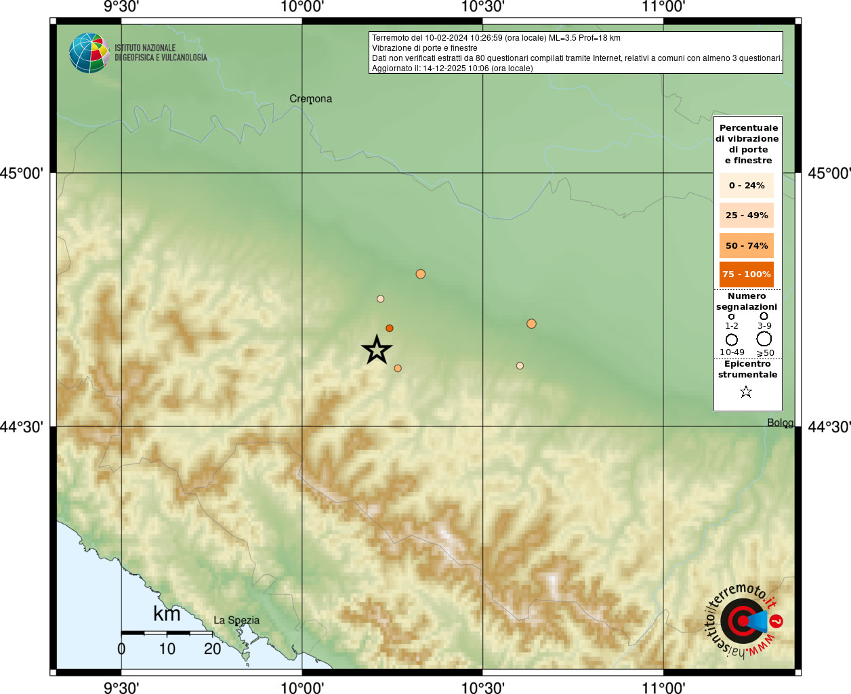This screenshot has height=694, width=851.
Task: Click the 'Numero segnalazioni' legend heading
Action: click(747, 302)
